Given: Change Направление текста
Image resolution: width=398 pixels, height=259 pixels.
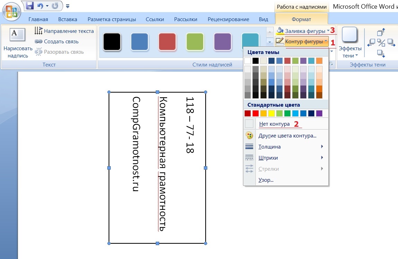Looking at the screenshot, I should [x=64, y=31].
